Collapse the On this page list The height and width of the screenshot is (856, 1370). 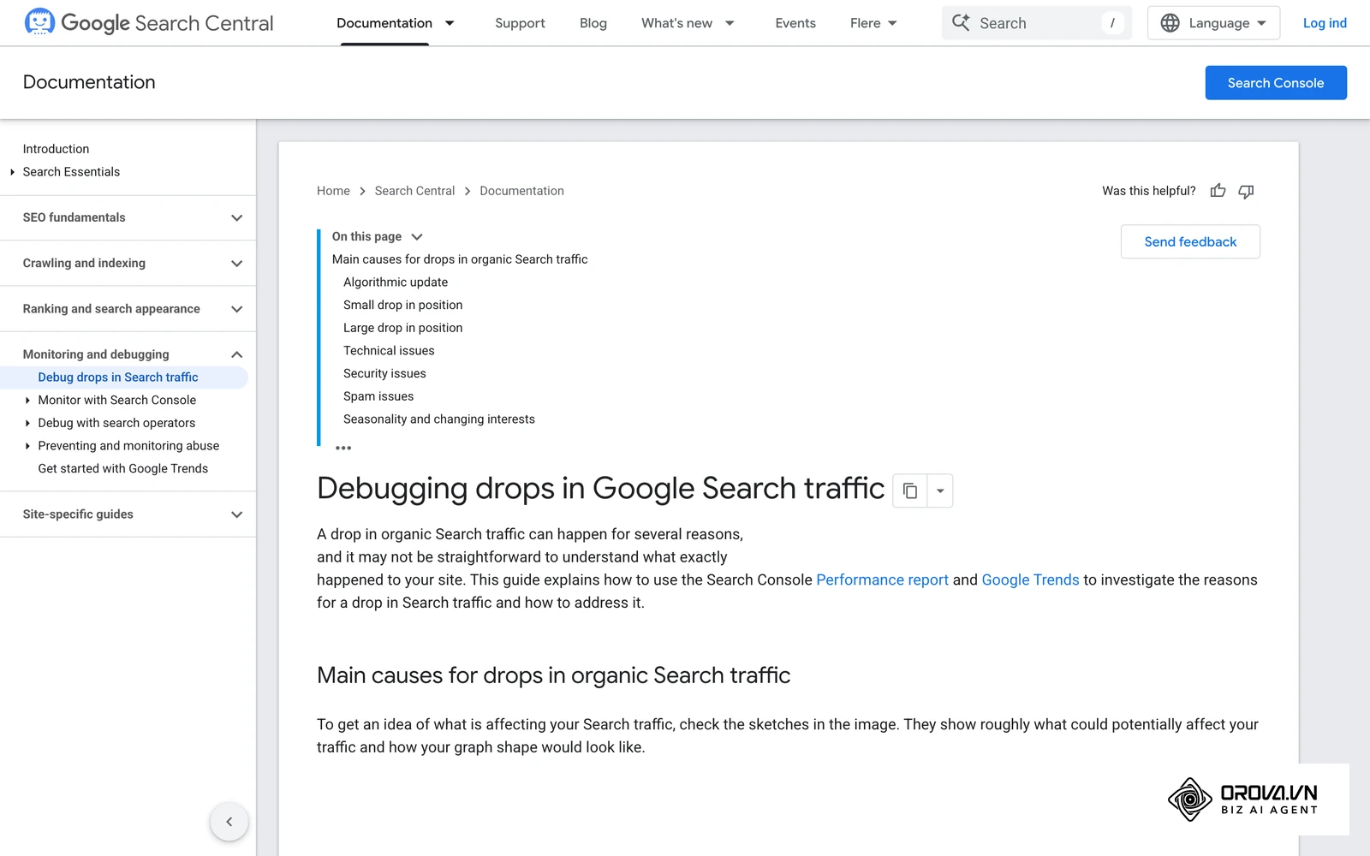(x=416, y=237)
